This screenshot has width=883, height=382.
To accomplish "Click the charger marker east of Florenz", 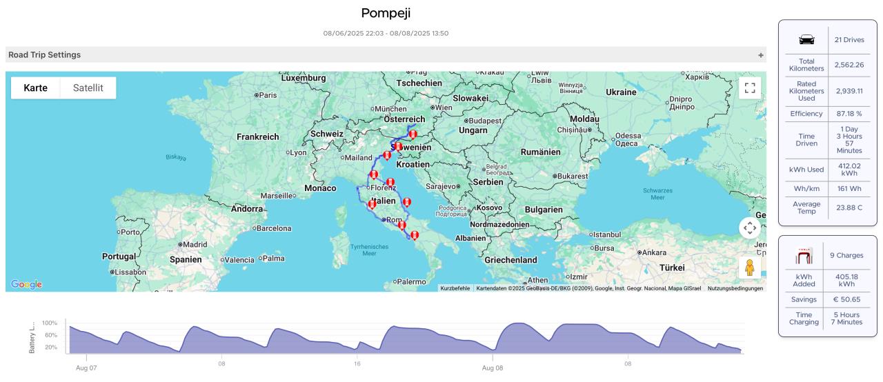I will 390,183.
